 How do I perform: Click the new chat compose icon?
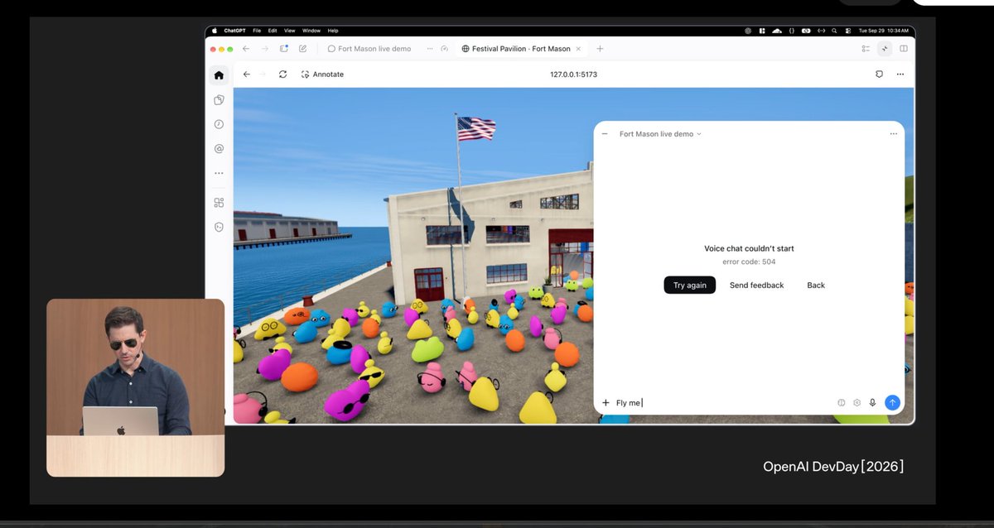point(303,49)
